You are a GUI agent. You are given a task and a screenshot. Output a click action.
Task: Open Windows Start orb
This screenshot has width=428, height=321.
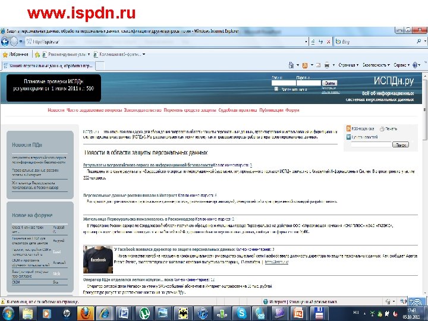(8, 313)
